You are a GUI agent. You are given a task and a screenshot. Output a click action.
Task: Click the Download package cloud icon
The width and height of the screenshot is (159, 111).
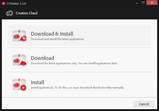(x=19, y=60)
